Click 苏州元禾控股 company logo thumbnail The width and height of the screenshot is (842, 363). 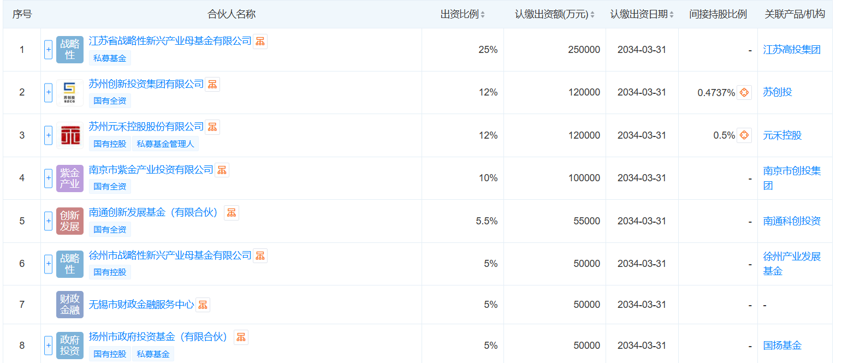tap(70, 135)
